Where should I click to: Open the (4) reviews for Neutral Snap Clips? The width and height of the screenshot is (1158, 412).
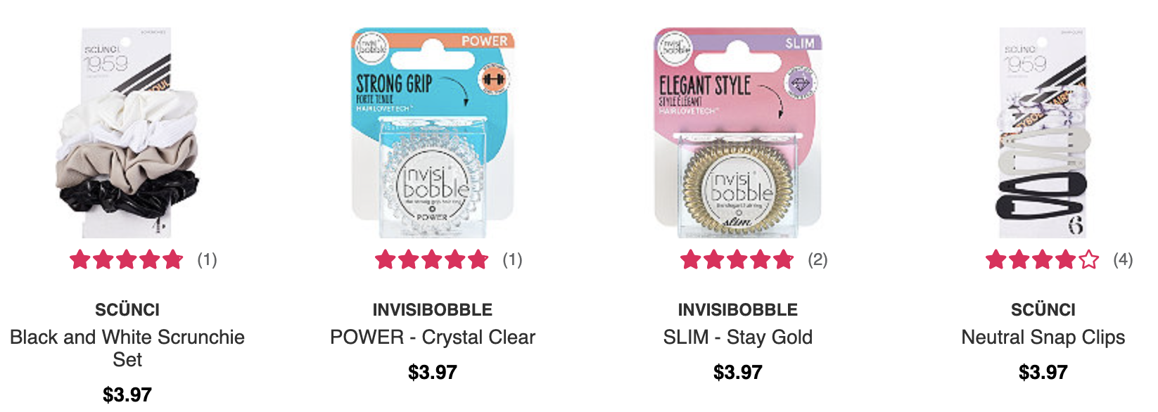click(x=1123, y=260)
